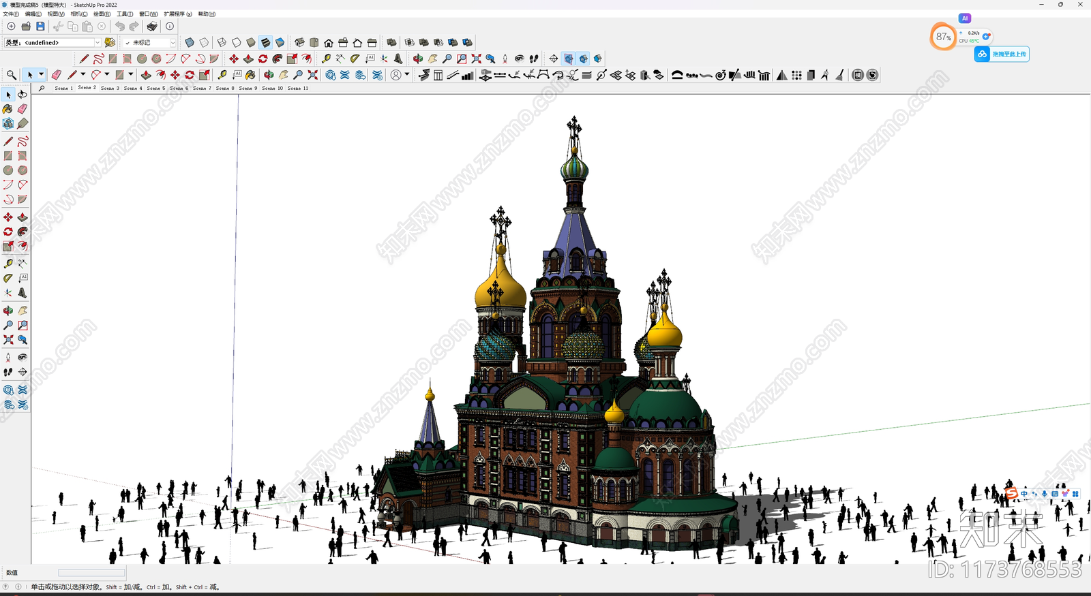
Task: Click the 数值 measurements input field
Action: 91,573
